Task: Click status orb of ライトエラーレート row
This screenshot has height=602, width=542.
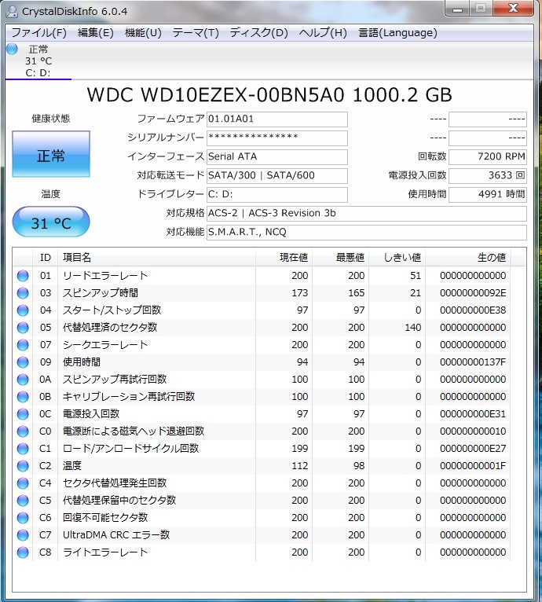Action: pos(23,552)
